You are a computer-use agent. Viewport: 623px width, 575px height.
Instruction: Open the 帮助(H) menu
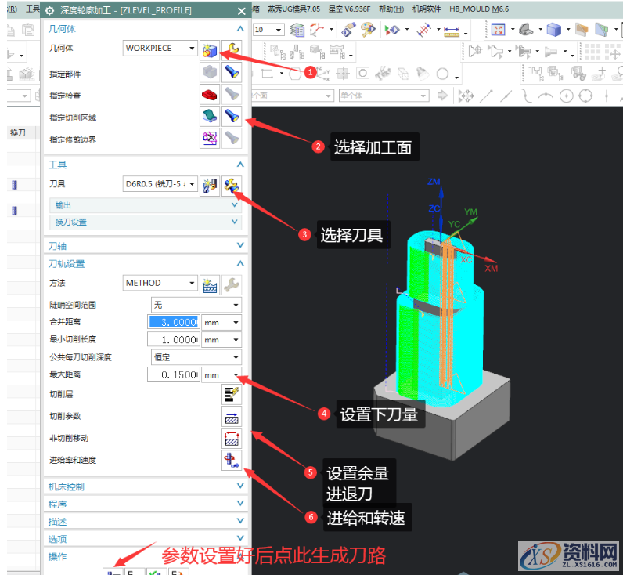[x=391, y=9]
